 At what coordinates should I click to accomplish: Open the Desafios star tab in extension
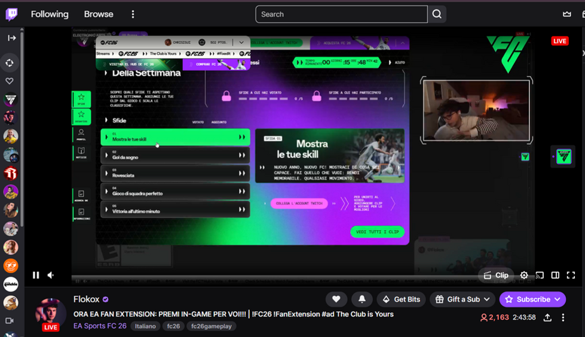tap(81, 117)
